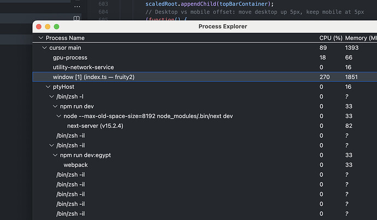Close the Process Explorer window
The height and width of the screenshot is (220, 377).
38,27
